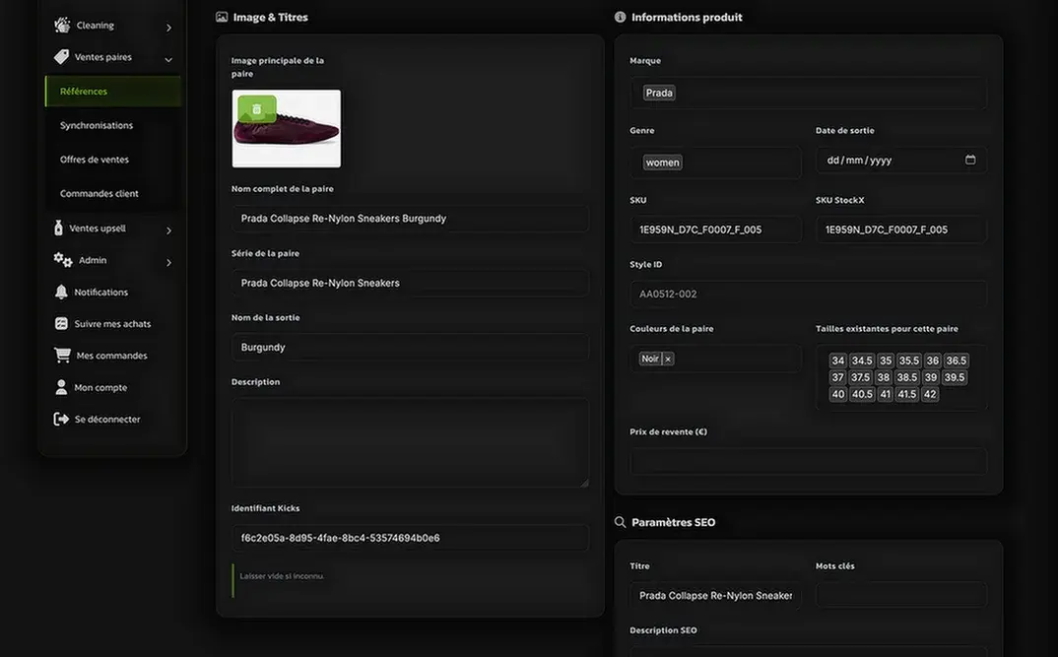Expand the Cleaning menu chevron
The width and height of the screenshot is (1058, 657).
click(168, 28)
